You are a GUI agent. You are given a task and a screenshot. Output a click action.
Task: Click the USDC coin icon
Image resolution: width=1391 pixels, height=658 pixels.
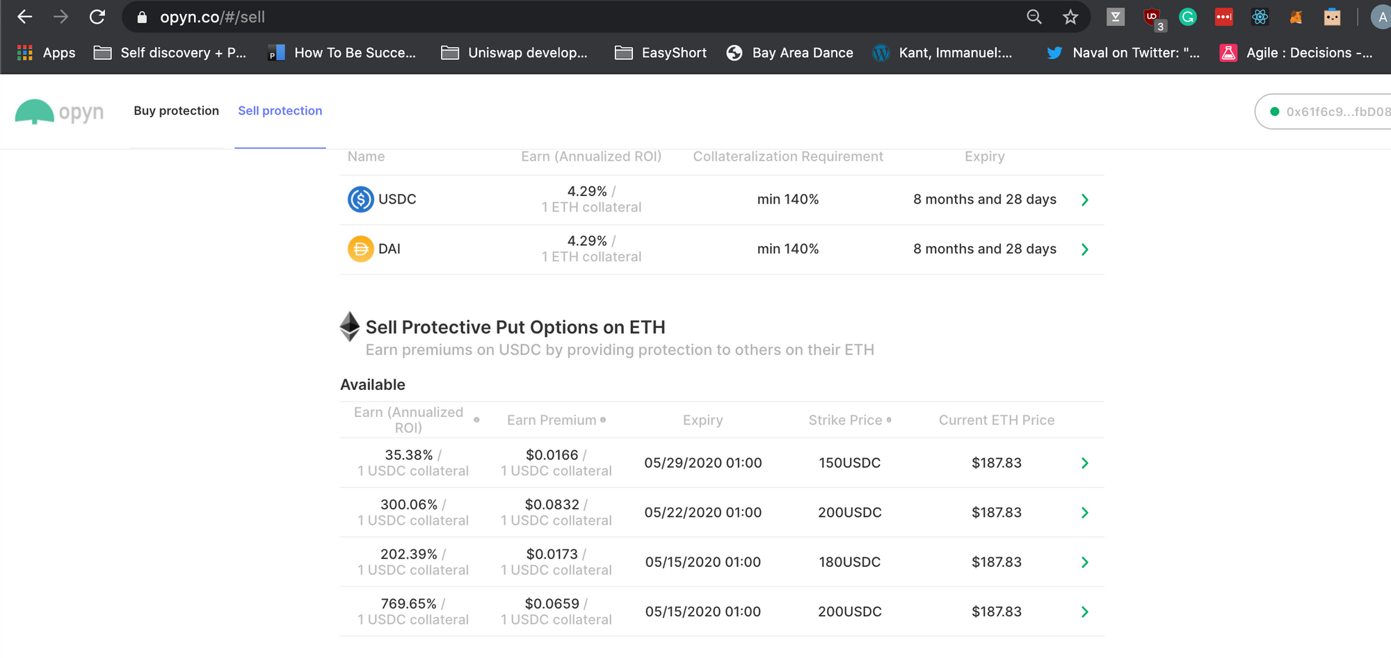(360, 199)
